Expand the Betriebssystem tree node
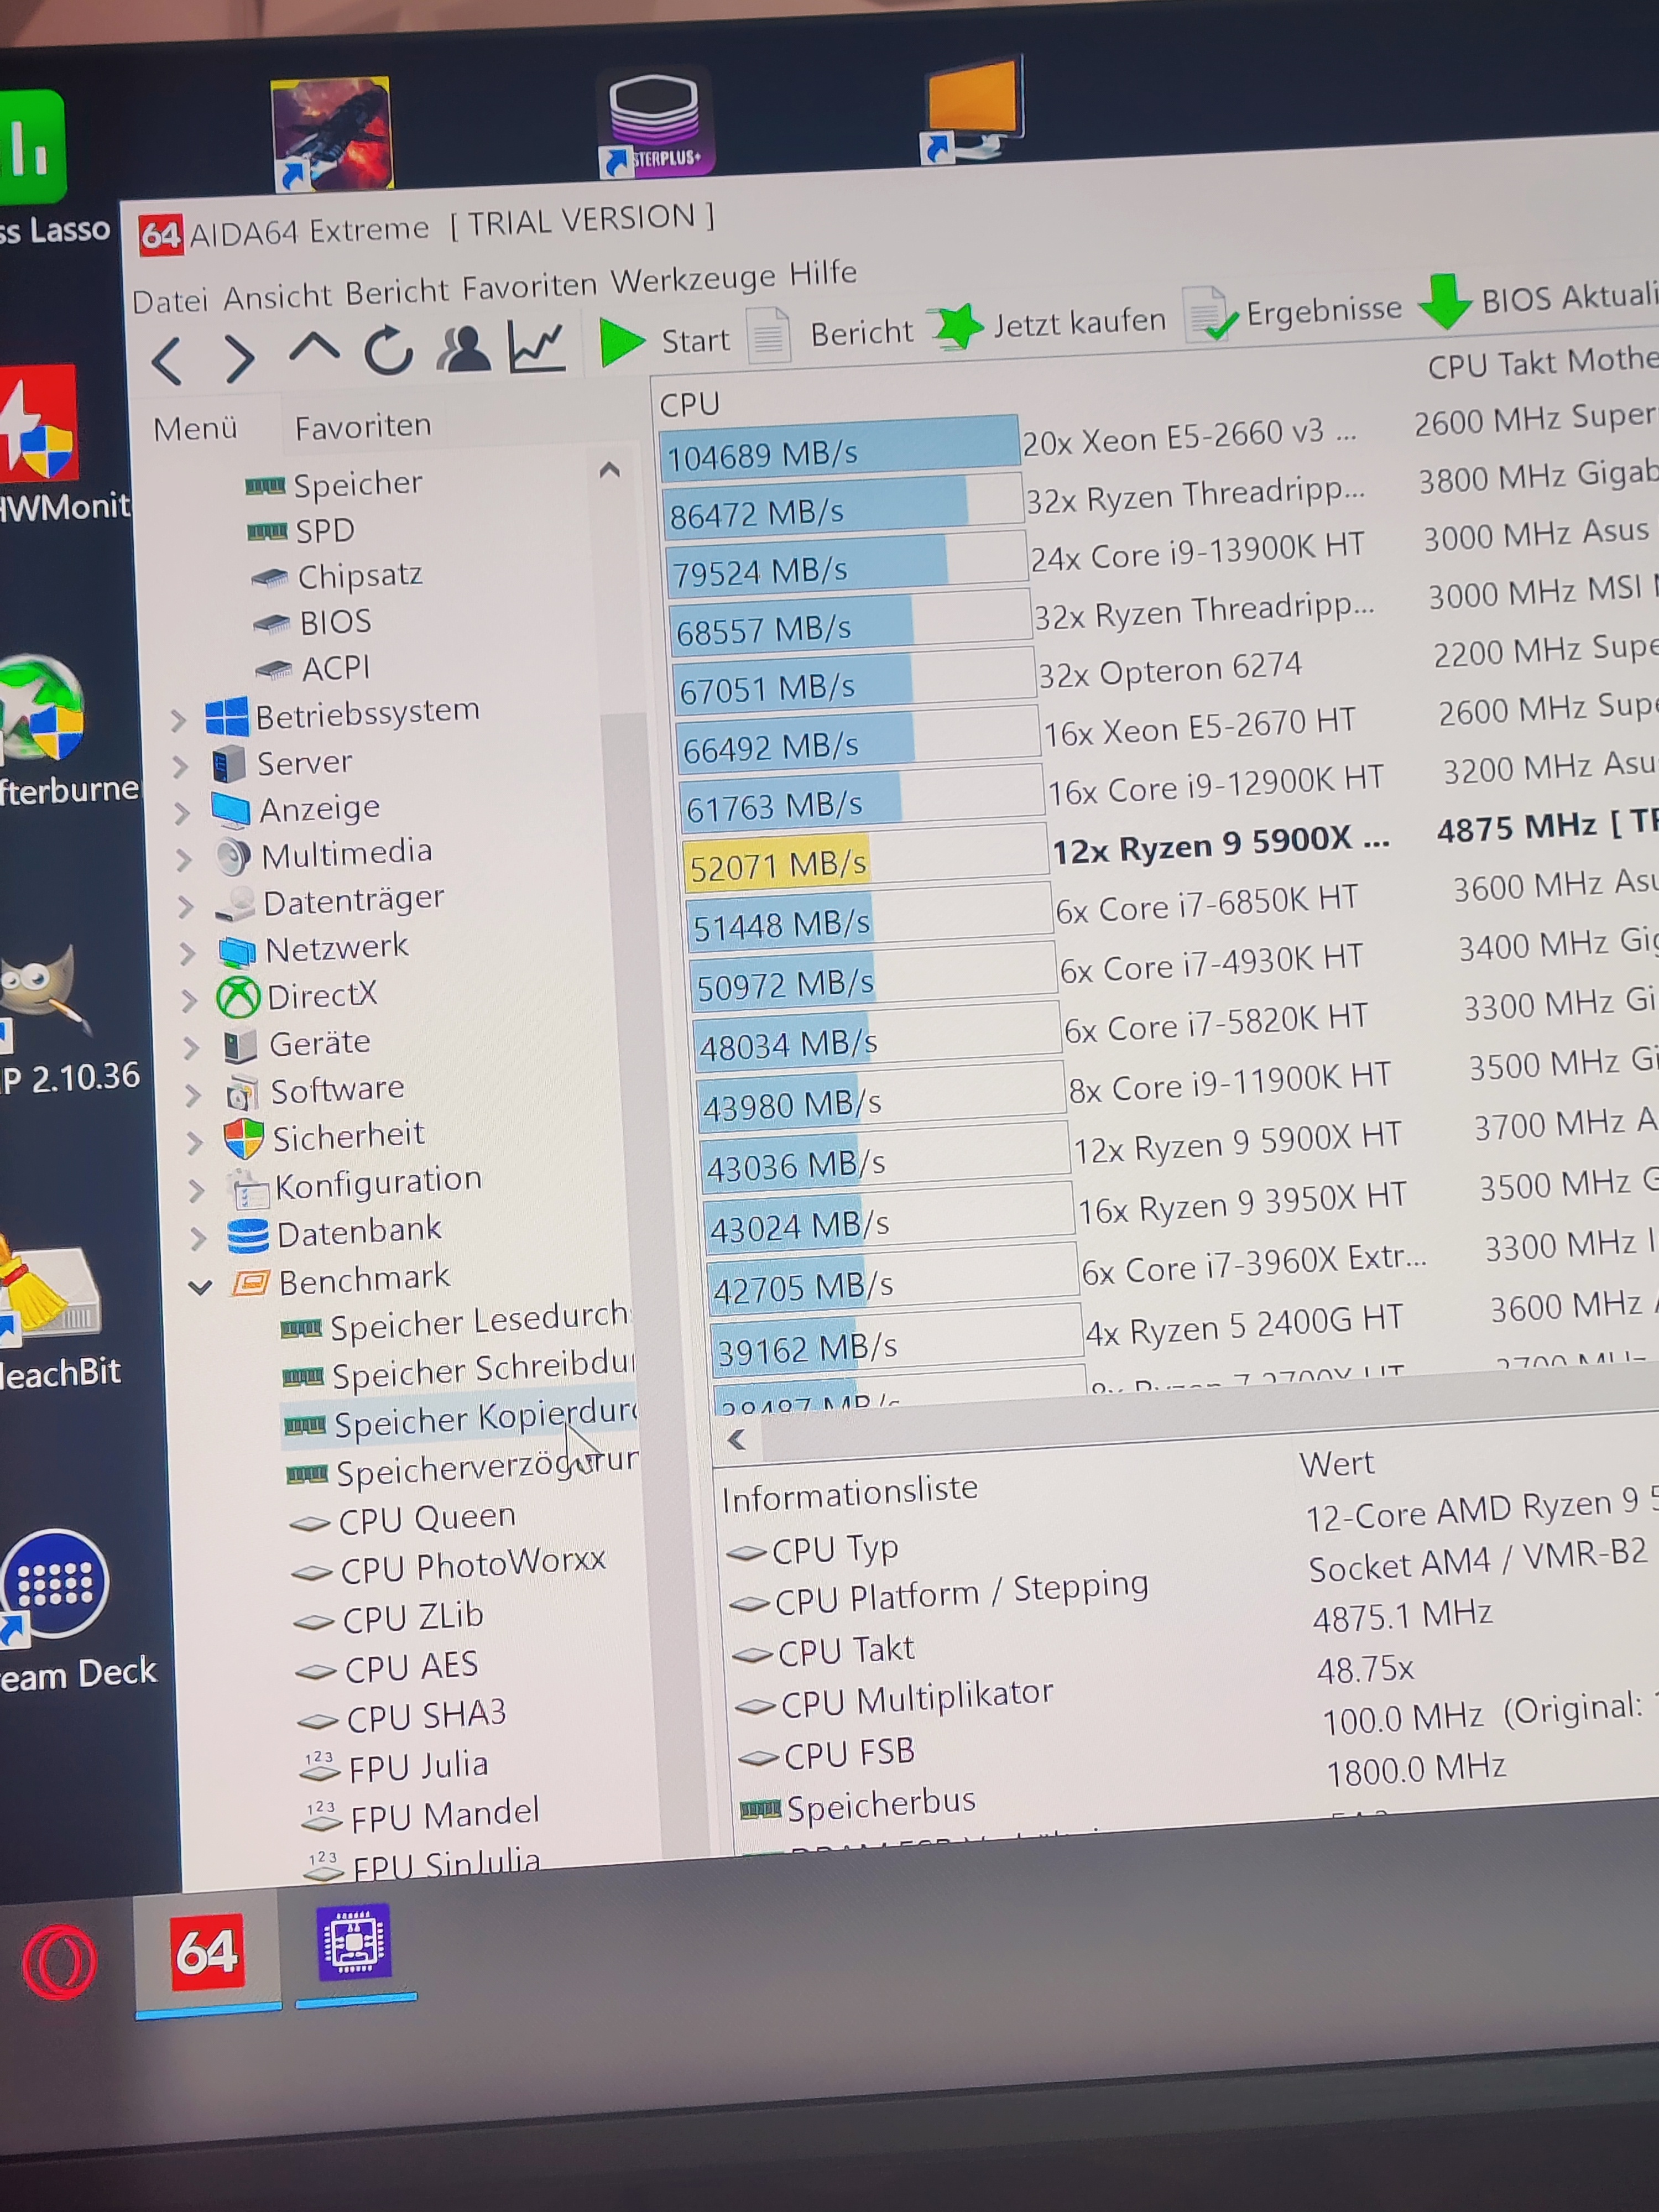 tap(178, 720)
